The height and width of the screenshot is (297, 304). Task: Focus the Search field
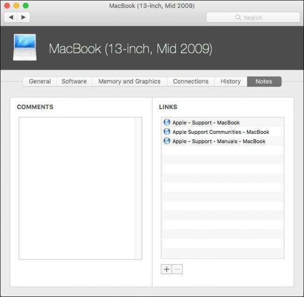pyautogui.click(x=253, y=17)
